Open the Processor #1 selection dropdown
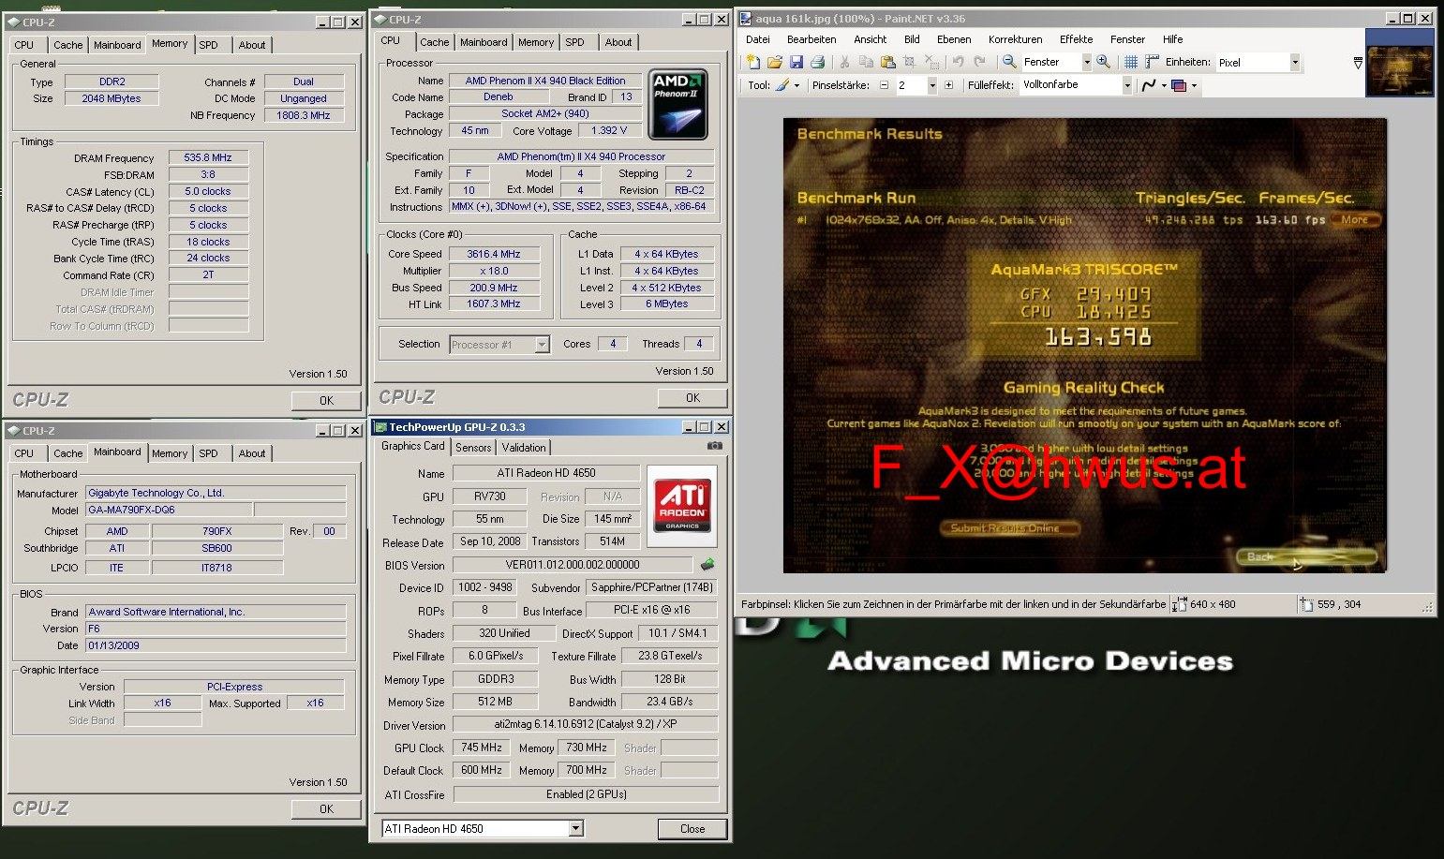 pyautogui.click(x=542, y=345)
